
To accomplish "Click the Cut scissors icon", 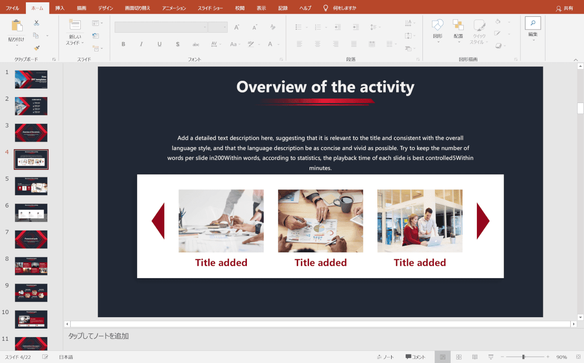I will coord(36,23).
